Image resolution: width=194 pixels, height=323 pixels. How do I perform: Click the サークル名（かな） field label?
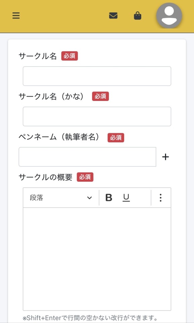tap(52, 97)
